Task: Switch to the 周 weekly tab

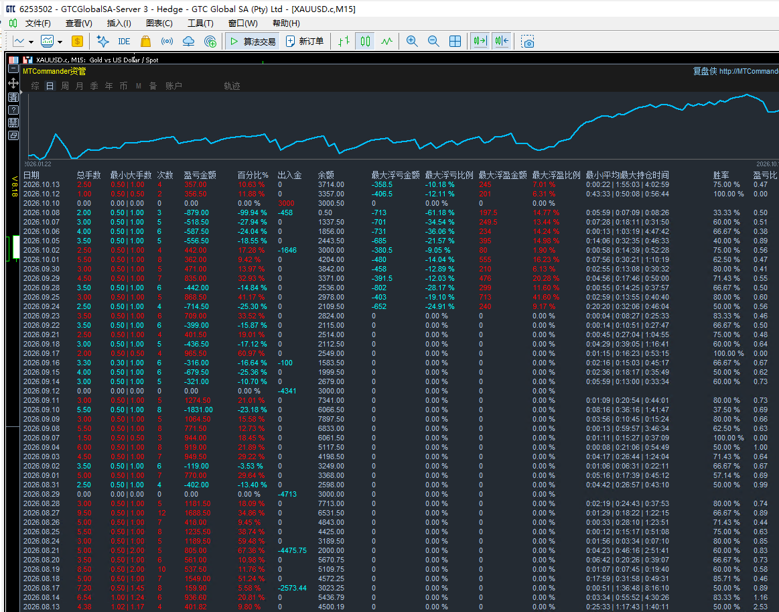Action: click(x=64, y=86)
